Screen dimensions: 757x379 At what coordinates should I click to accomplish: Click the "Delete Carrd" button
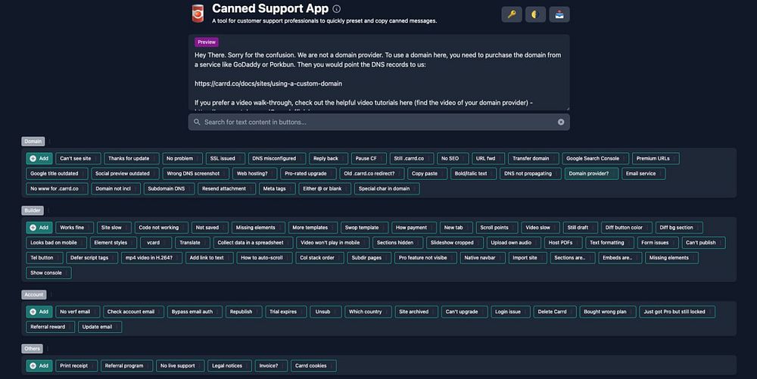[555, 312]
